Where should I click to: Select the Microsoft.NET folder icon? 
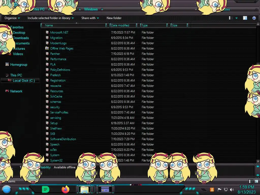[x=47, y=32]
